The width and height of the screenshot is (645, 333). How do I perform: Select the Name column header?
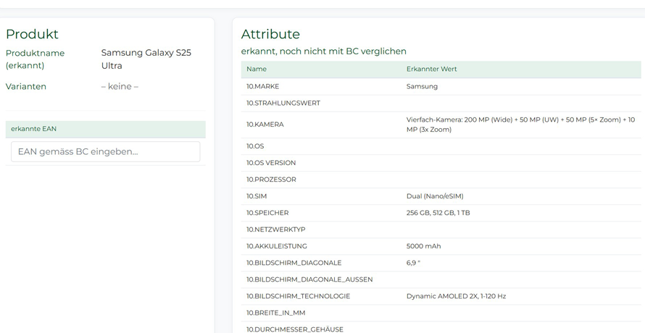257,69
